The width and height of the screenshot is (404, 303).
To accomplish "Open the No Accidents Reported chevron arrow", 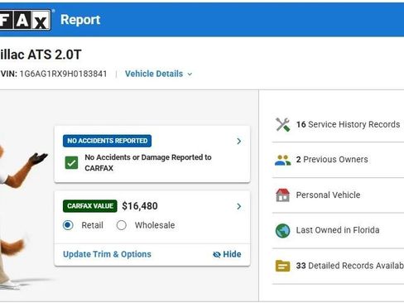I will point(239,142).
